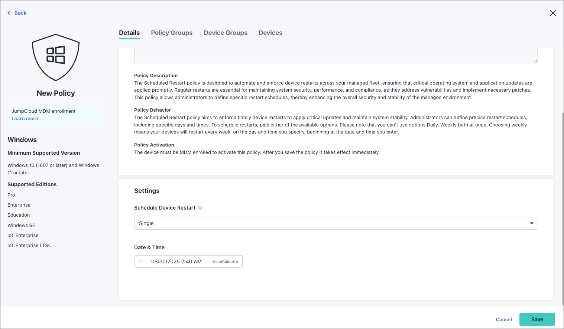
Task: Open the Learn more link under JumpCloud MDM enrollment
Action: pos(25,118)
